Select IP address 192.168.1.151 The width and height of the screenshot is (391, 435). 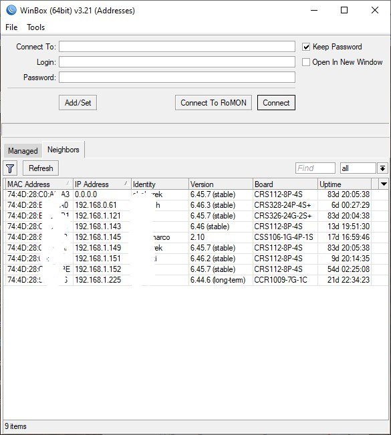98,259
